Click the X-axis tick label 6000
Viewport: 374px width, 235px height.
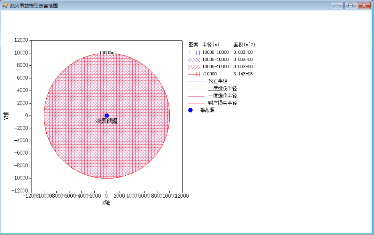coord(144,196)
